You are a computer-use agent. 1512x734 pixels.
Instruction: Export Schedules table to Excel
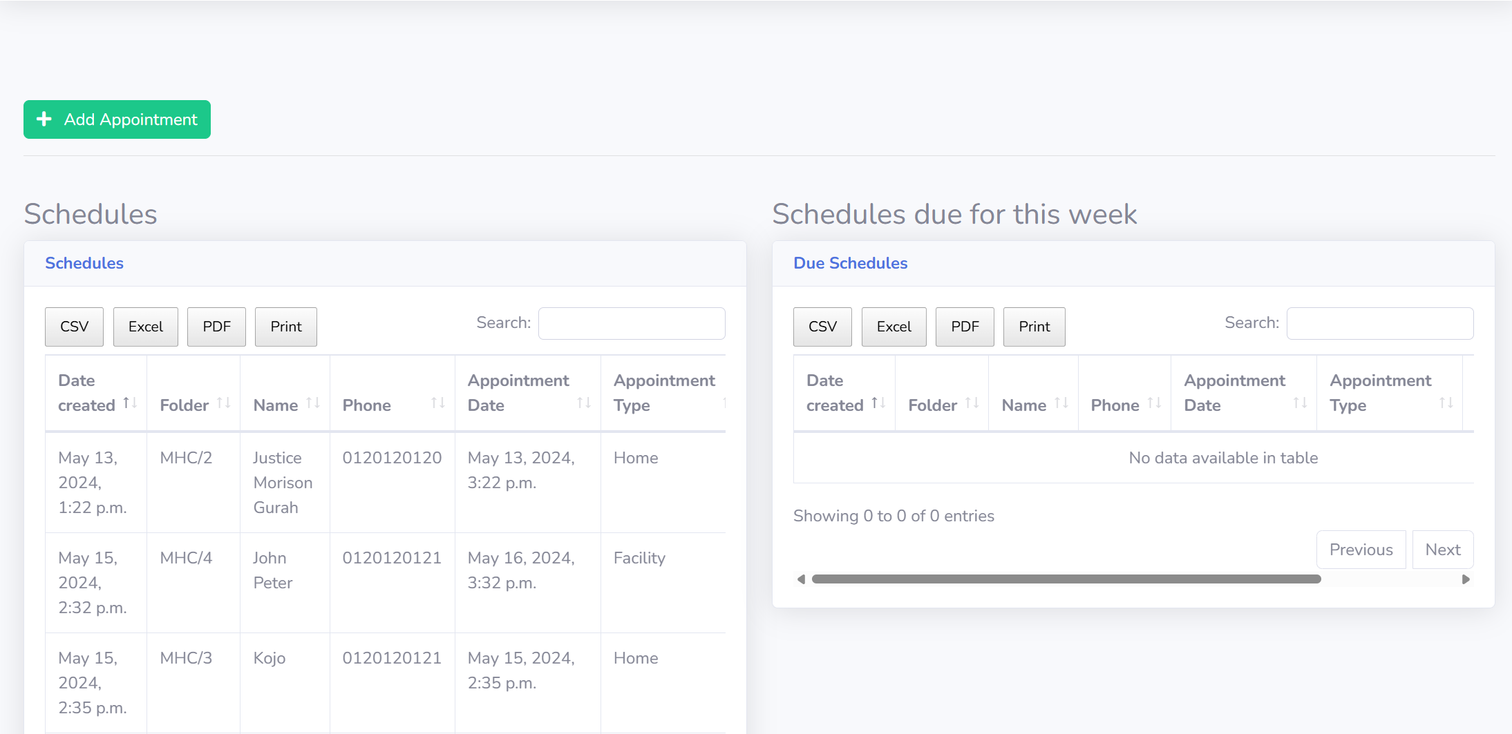pos(146,327)
